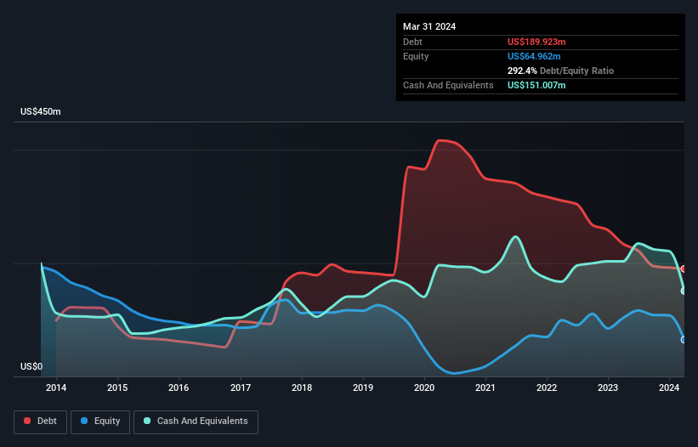
Task: Click the US$64.962m equity value
Action: pyautogui.click(x=534, y=56)
